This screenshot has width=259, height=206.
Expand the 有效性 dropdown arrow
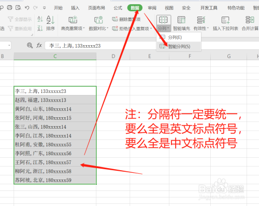point(208,29)
